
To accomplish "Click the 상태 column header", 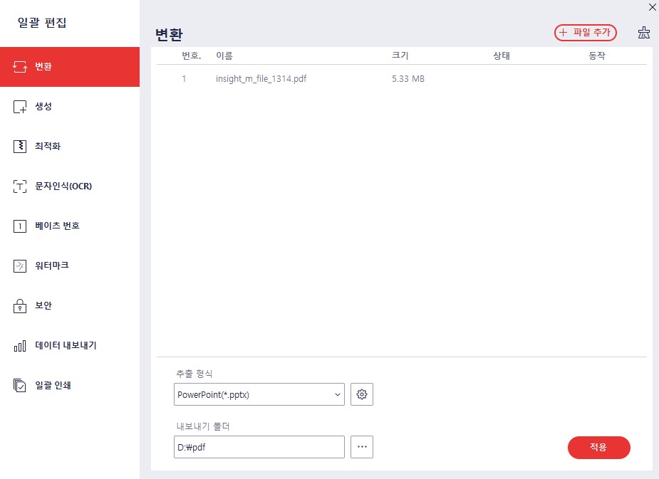I will pos(502,56).
